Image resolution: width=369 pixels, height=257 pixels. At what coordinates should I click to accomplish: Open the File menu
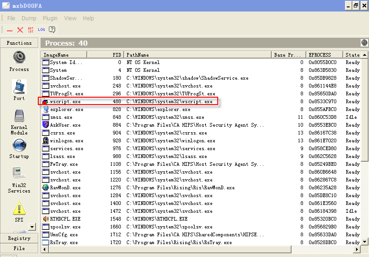click(x=11, y=18)
